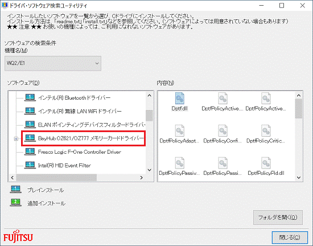Select the Dptf.dll file icon
Image resolution: width=313 pixels, height=246 pixels.
(x=180, y=99)
